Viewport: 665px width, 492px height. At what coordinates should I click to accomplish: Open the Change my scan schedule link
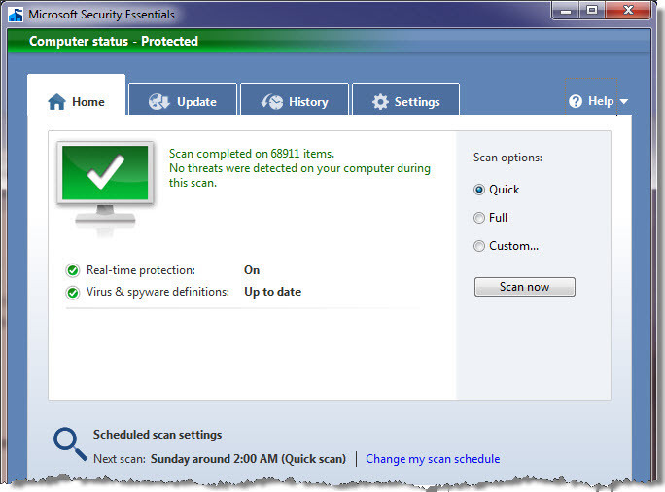(x=433, y=459)
